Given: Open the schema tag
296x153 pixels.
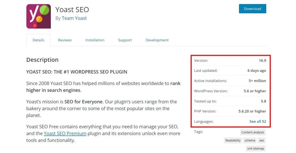Looking at the screenshot, I should point(250,141).
